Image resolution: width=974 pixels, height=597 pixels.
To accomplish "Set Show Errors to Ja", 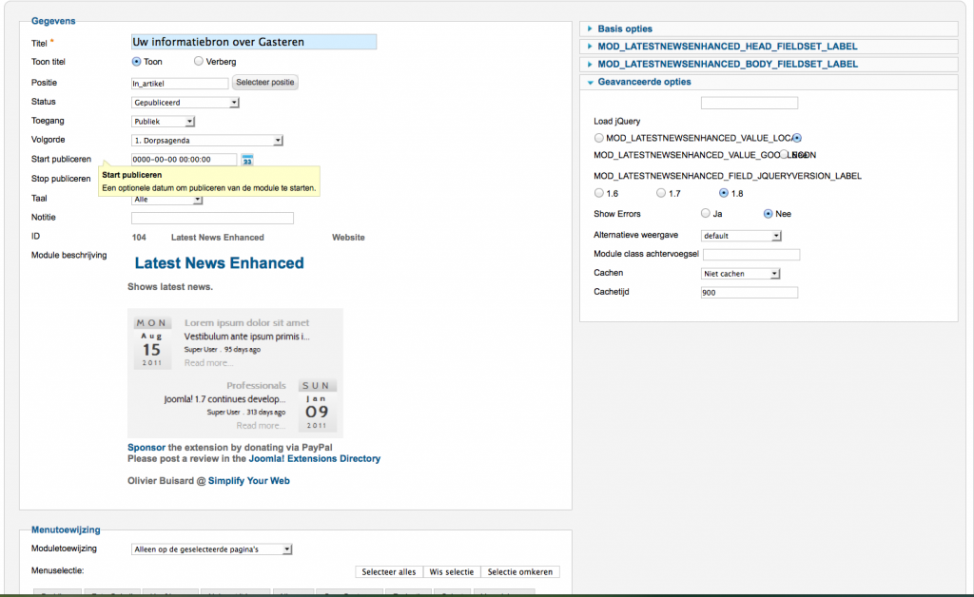I will 706,214.
